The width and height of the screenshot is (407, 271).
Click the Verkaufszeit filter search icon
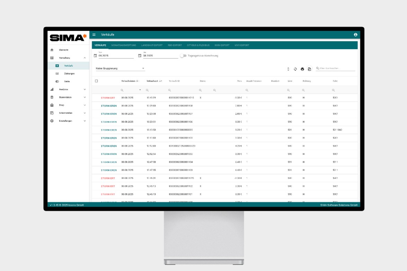click(147, 90)
